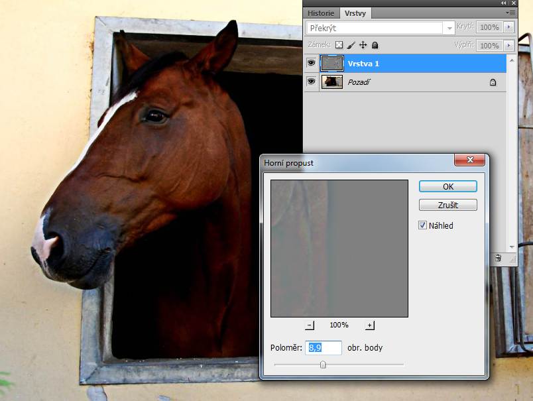Click the lock transparent pixels icon
Viewport: 533px width, 401px height.
(339, 45)
